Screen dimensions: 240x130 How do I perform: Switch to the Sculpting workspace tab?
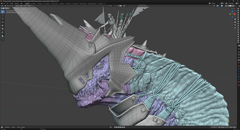point(40,3)
